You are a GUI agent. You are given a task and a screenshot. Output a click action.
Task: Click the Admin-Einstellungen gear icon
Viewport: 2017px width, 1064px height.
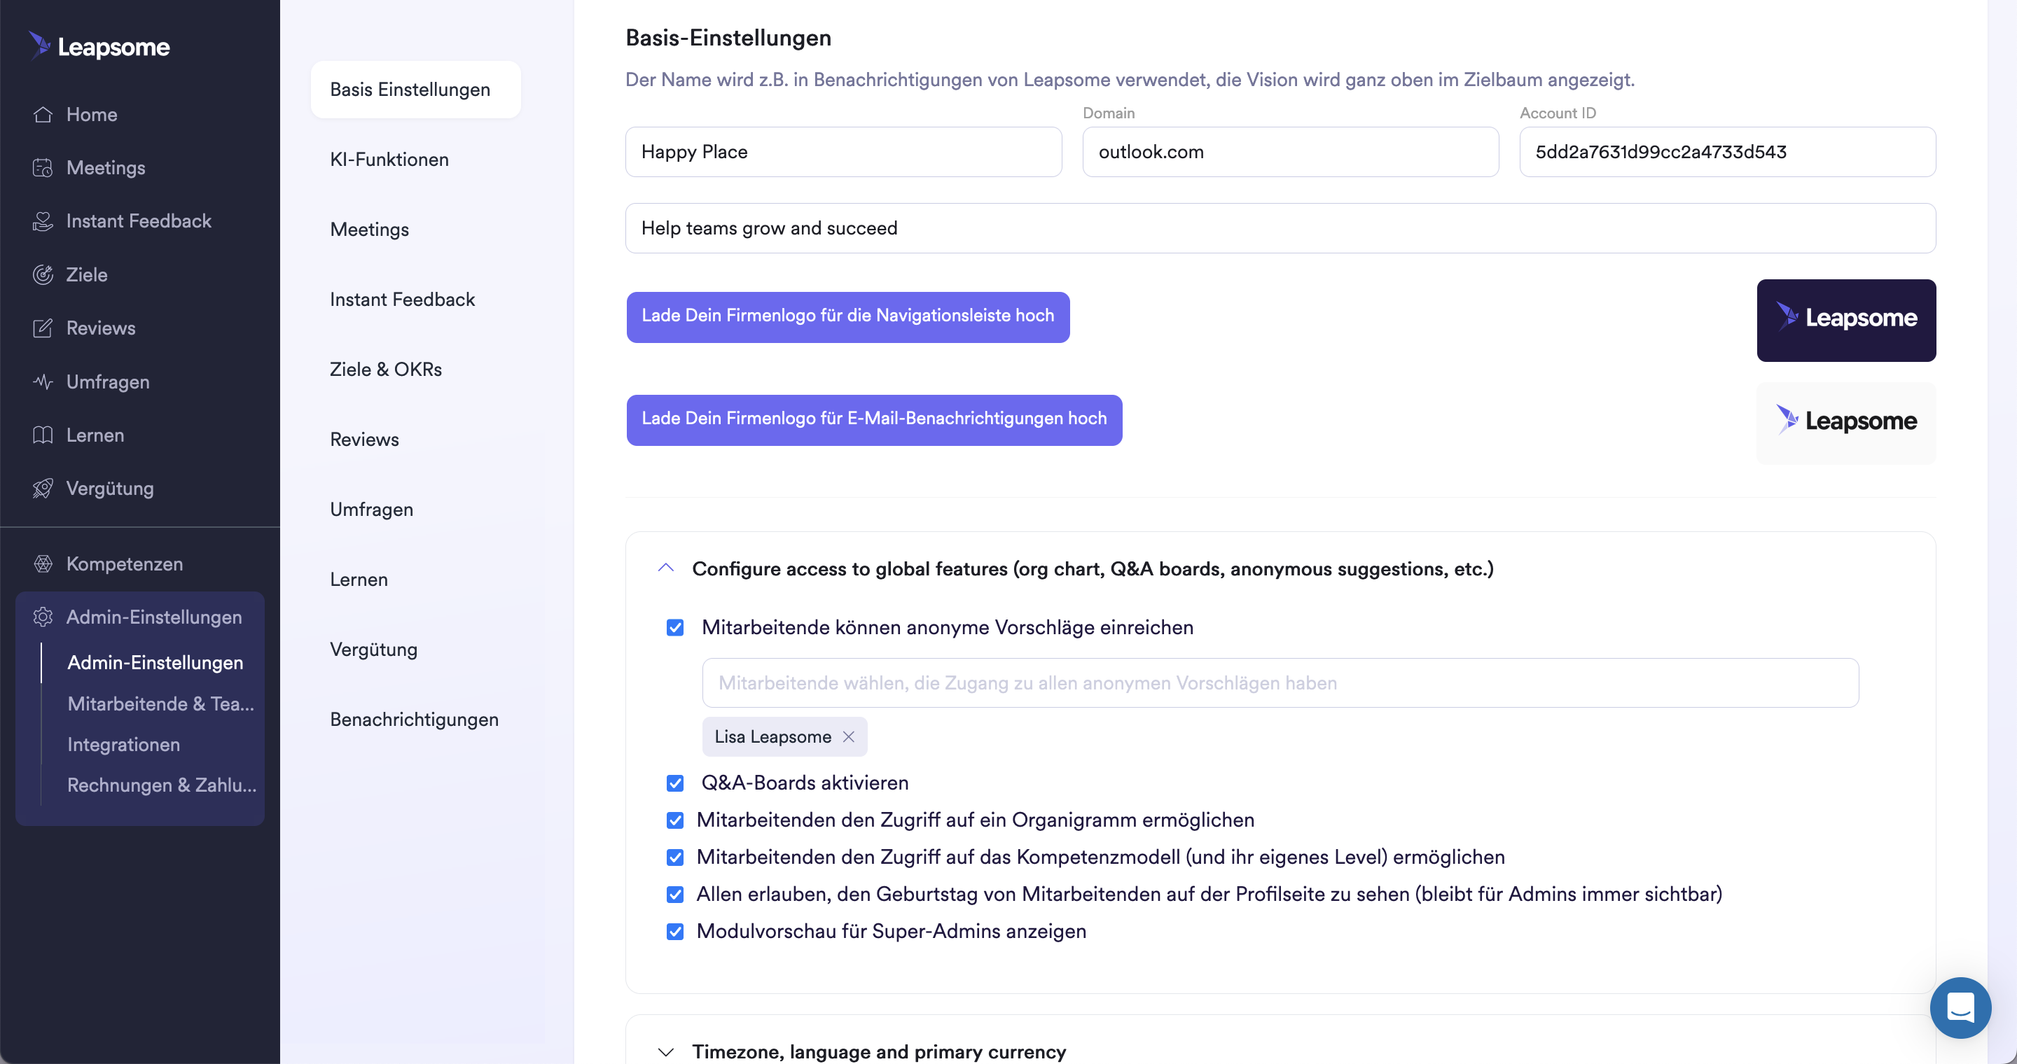click(43, 617)
